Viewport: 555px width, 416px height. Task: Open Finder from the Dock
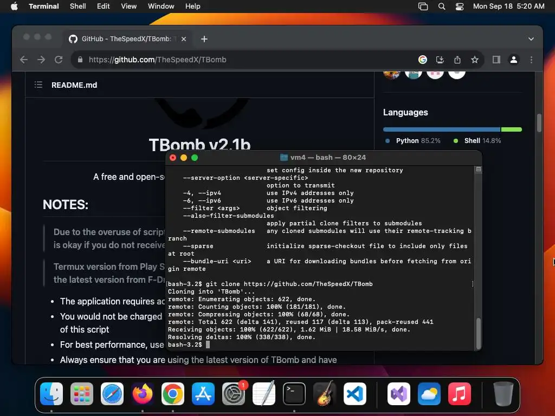[x=51, y=394]
